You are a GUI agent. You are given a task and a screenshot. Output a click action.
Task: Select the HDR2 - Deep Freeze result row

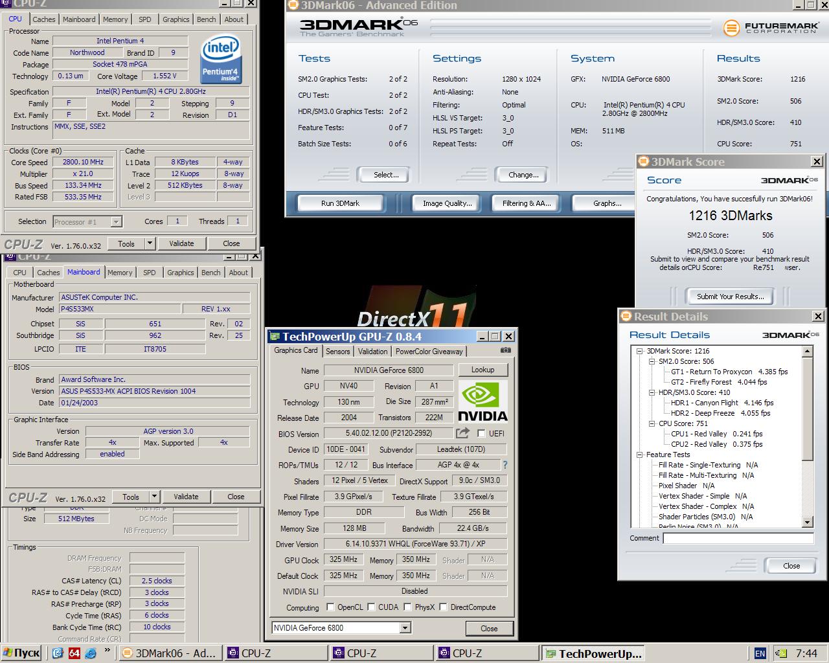tap(720, 413)
